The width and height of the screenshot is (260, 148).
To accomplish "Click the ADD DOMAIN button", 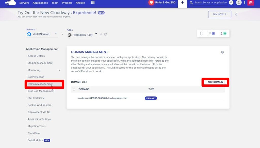I will (215, 82).
